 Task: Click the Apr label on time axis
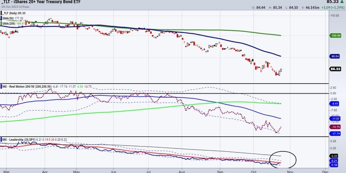point(45,171)
